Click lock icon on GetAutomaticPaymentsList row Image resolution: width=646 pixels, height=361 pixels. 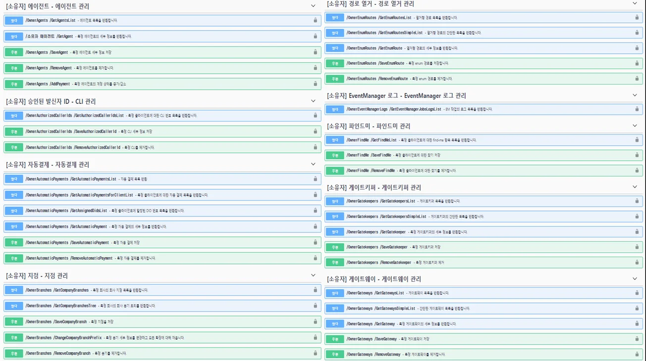315,179
